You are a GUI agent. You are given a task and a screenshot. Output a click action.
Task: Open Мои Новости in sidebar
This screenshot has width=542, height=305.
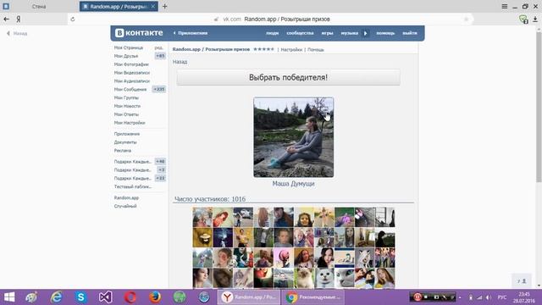pyautogui.click(x=127, y=106)
